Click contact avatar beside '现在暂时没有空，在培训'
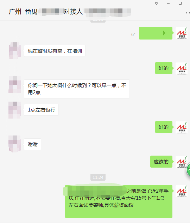This screenshot has height=223, width=190. click(x=15, y=51)
